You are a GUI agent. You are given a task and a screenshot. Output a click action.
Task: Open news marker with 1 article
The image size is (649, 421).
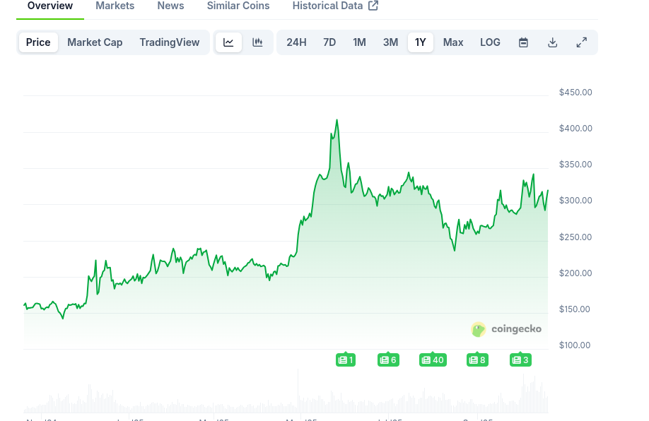point(346,360)
